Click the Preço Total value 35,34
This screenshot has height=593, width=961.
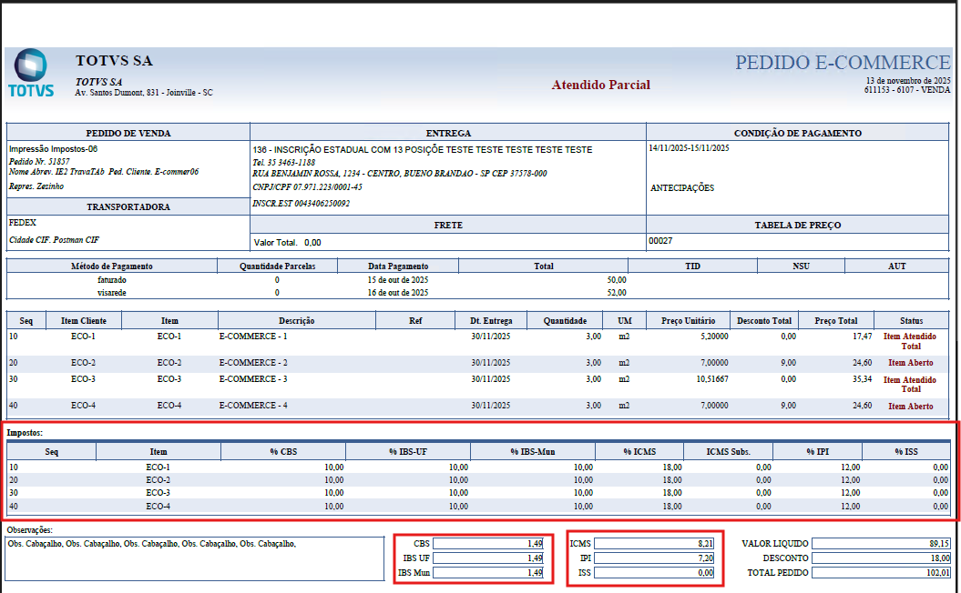862,378
